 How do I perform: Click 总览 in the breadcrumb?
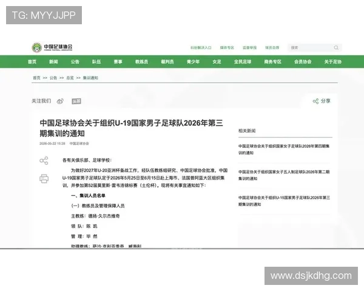[x=70, y=78]
